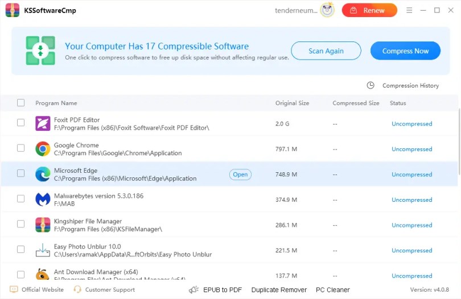Click the megaphone announcement icon
The image size is (461, 299).
tap(194, 290)
